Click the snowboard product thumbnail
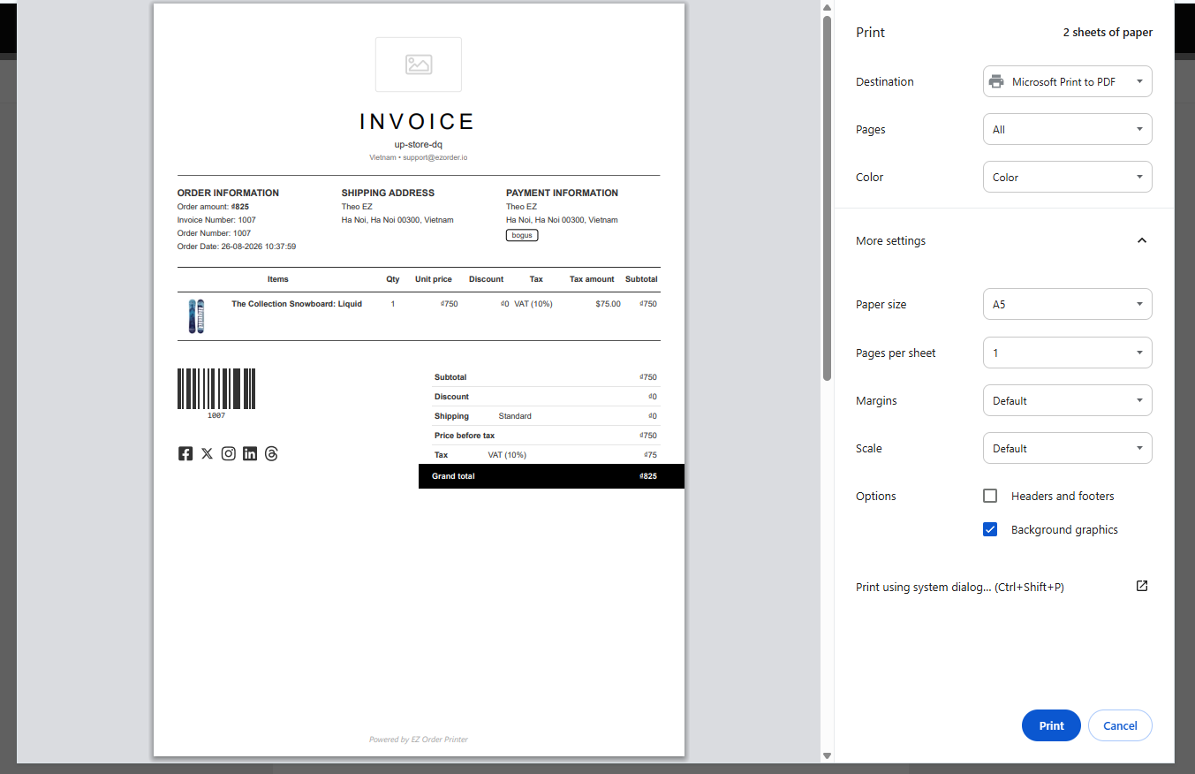Screen dimensions: 1195x774 point(196,316)
